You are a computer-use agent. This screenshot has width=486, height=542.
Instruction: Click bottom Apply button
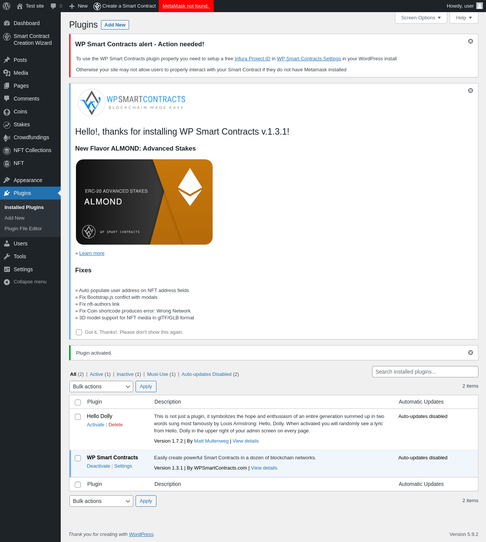(x=146, y=501)
